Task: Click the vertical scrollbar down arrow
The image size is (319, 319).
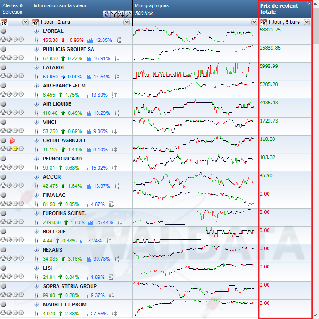Action: click(315, 315)
